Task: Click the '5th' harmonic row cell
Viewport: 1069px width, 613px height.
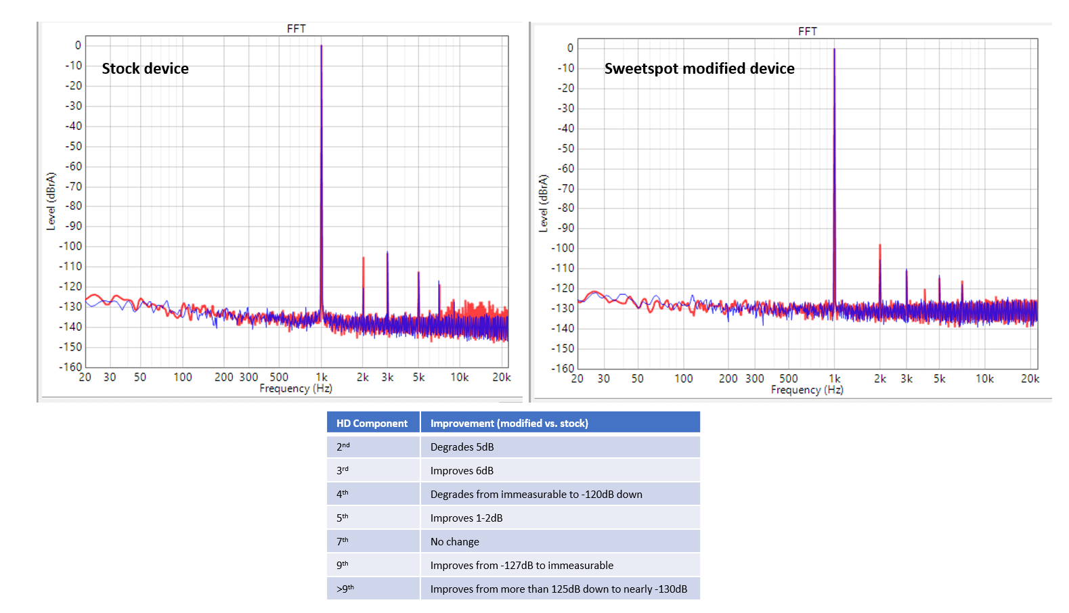Action: [x=373, y=518]
